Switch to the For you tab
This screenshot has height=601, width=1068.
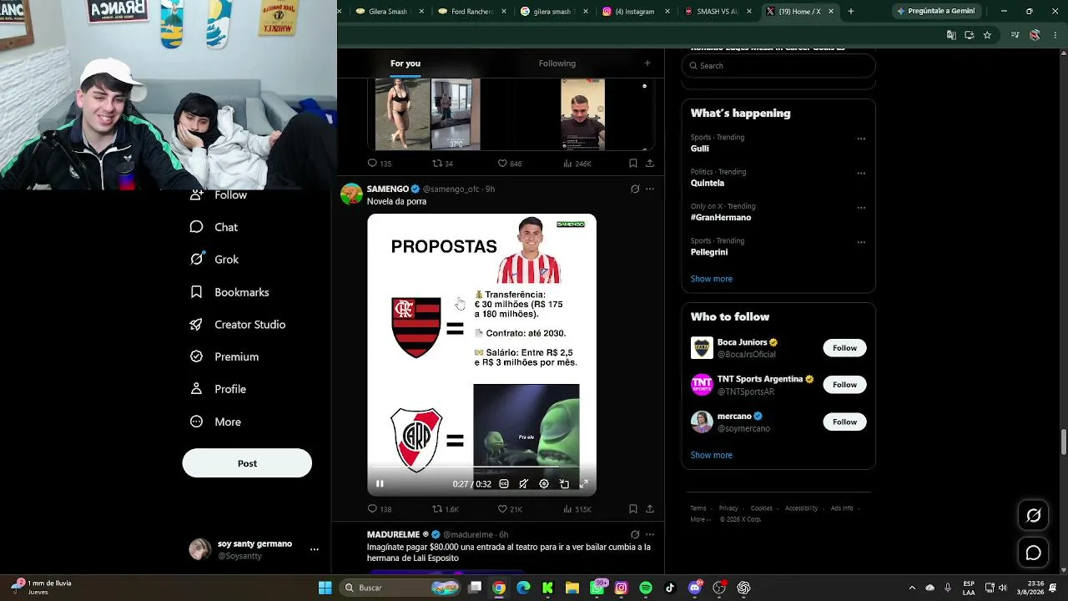pos(406,63)
